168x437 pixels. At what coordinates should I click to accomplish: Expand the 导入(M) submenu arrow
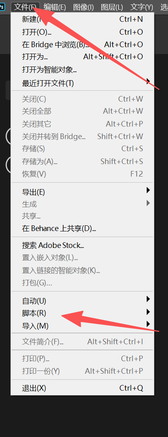148,324
